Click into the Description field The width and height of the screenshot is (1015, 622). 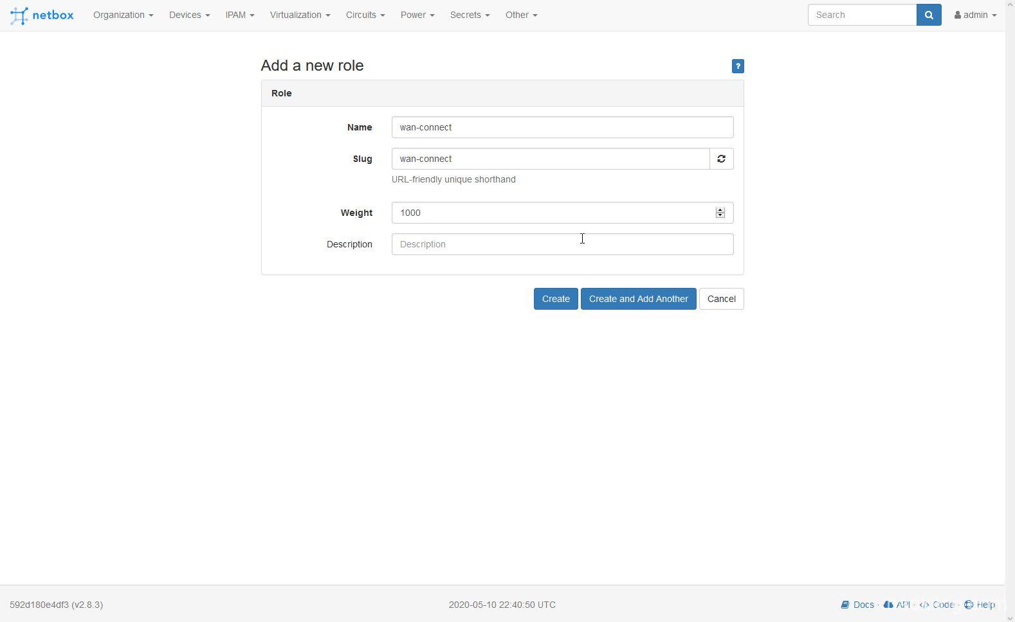562,244
